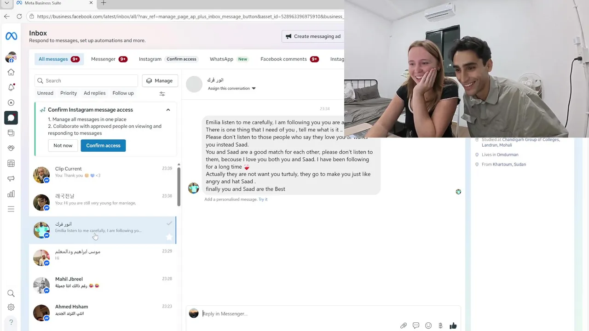Click the thumbs-up like icon in reply box
This screenshot has height=331, width=589.
pyautogui.click(x=453, y=325)
